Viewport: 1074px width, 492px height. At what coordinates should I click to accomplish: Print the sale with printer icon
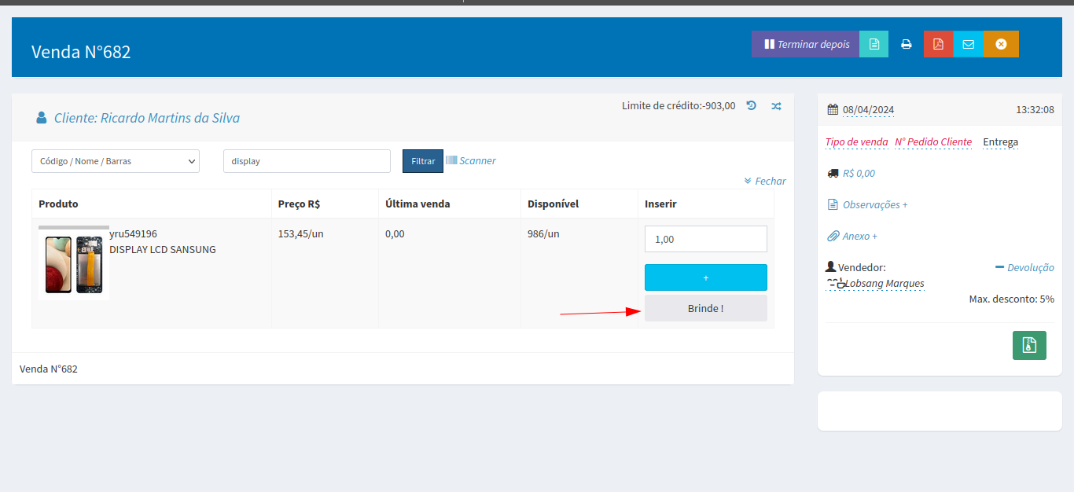click(x=906, y=44)
